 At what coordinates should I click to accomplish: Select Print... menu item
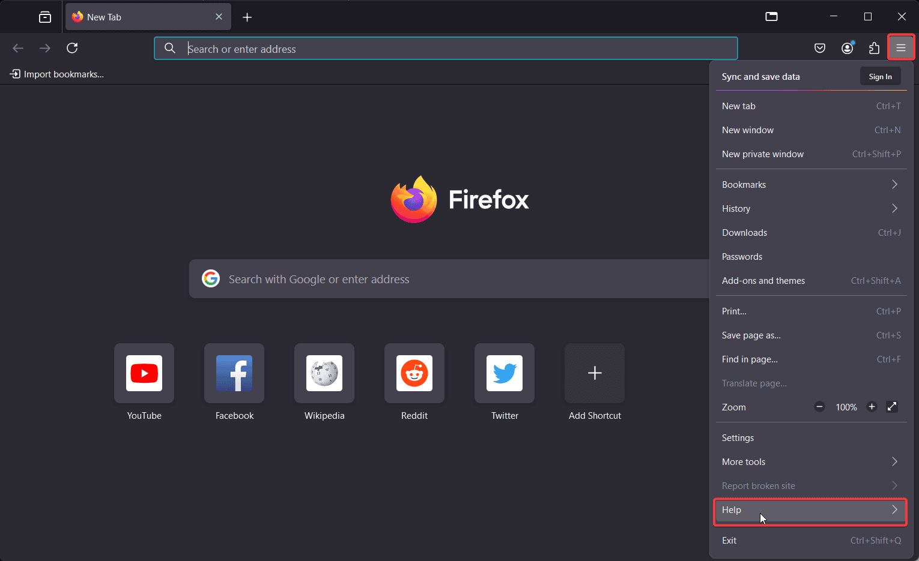click(x=811, y=311)
